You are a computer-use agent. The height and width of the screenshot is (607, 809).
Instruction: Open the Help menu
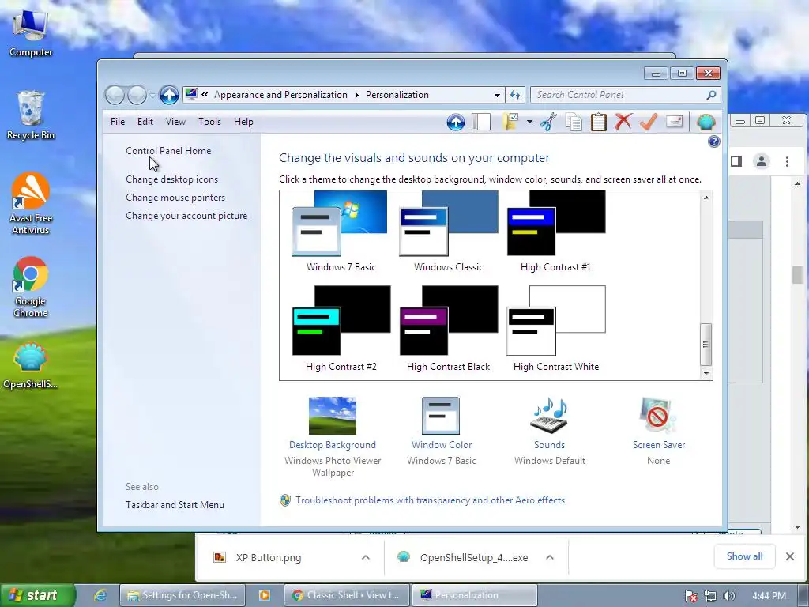[243, 122]
